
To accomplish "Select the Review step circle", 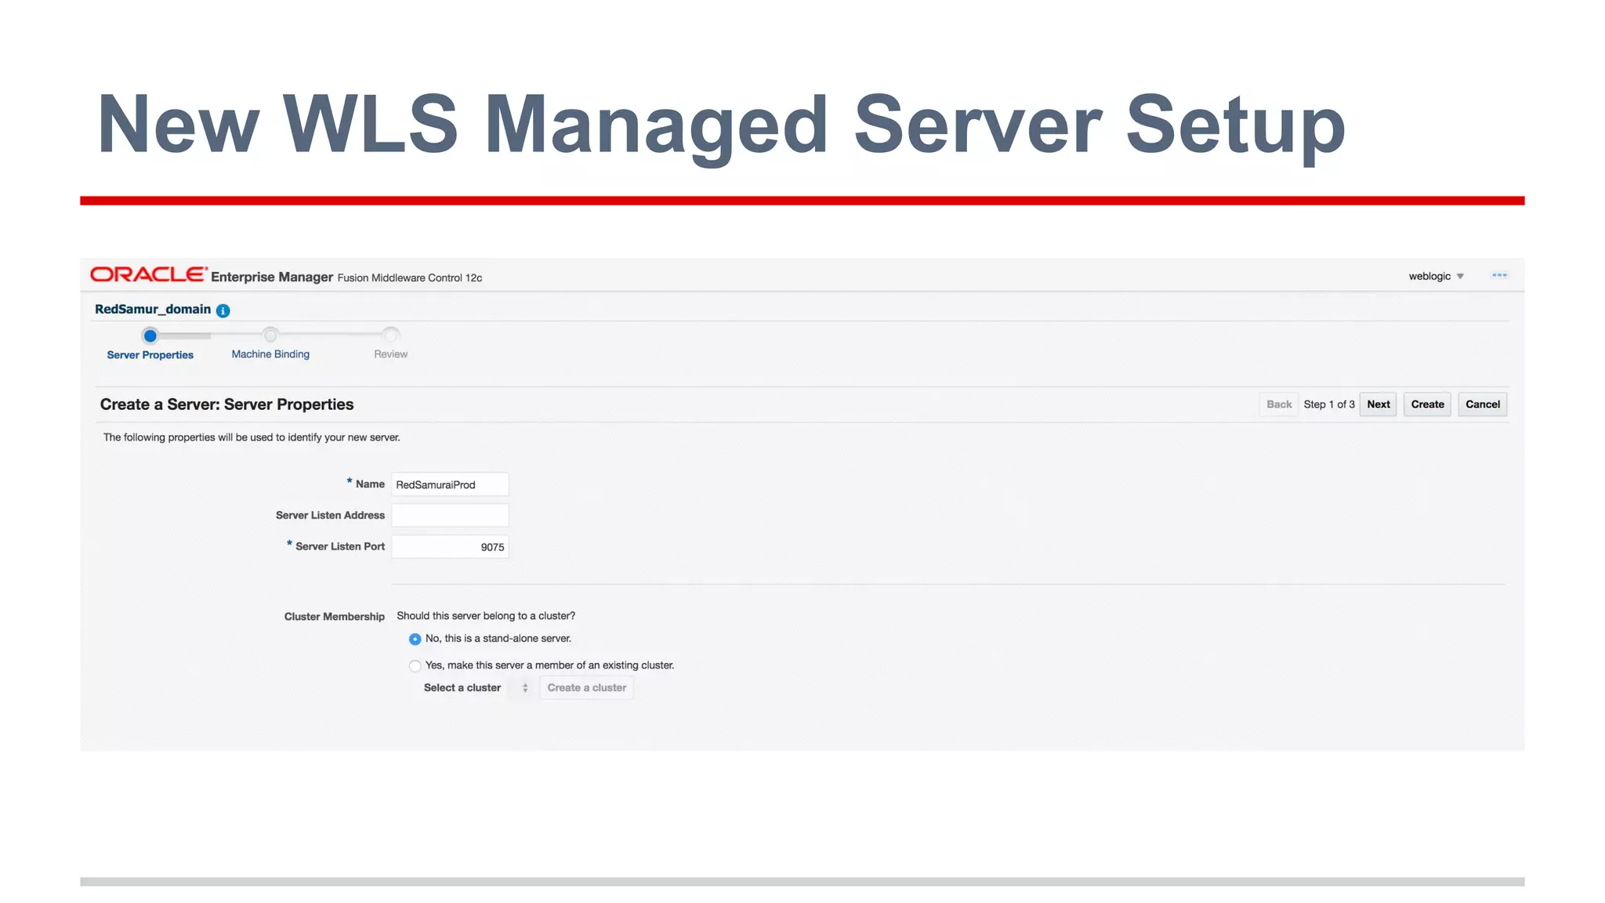I will [390, 335].
